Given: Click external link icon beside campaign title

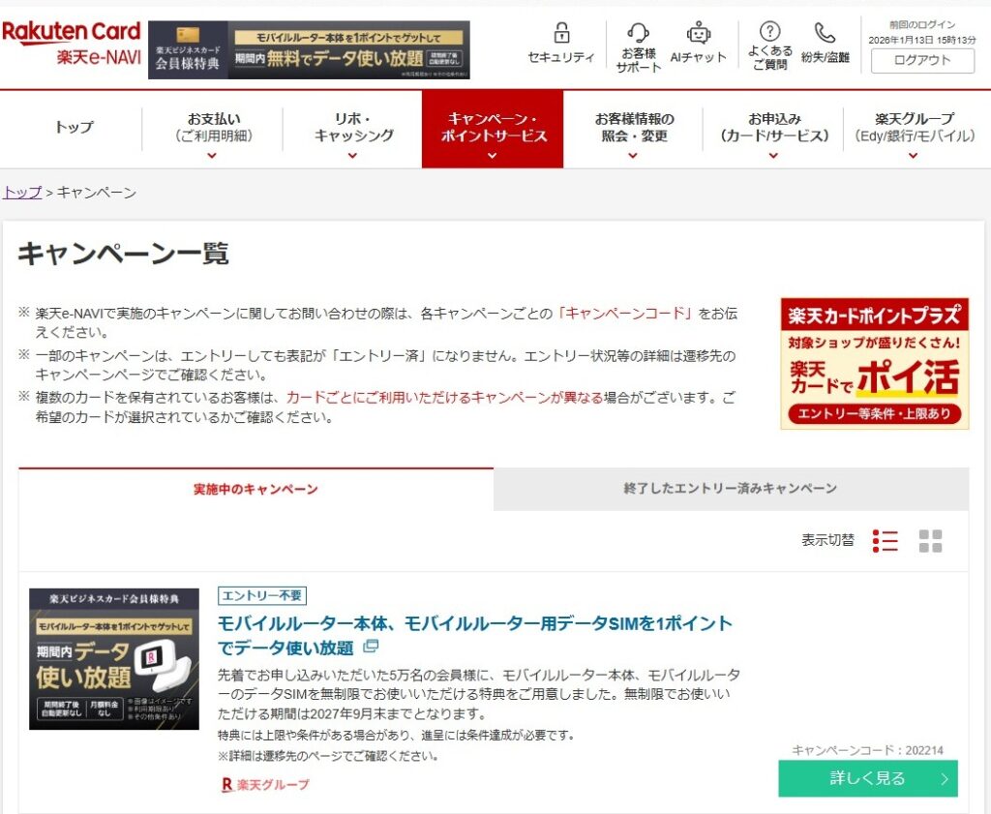Looking at the screenshot, I should pos(371,647).
